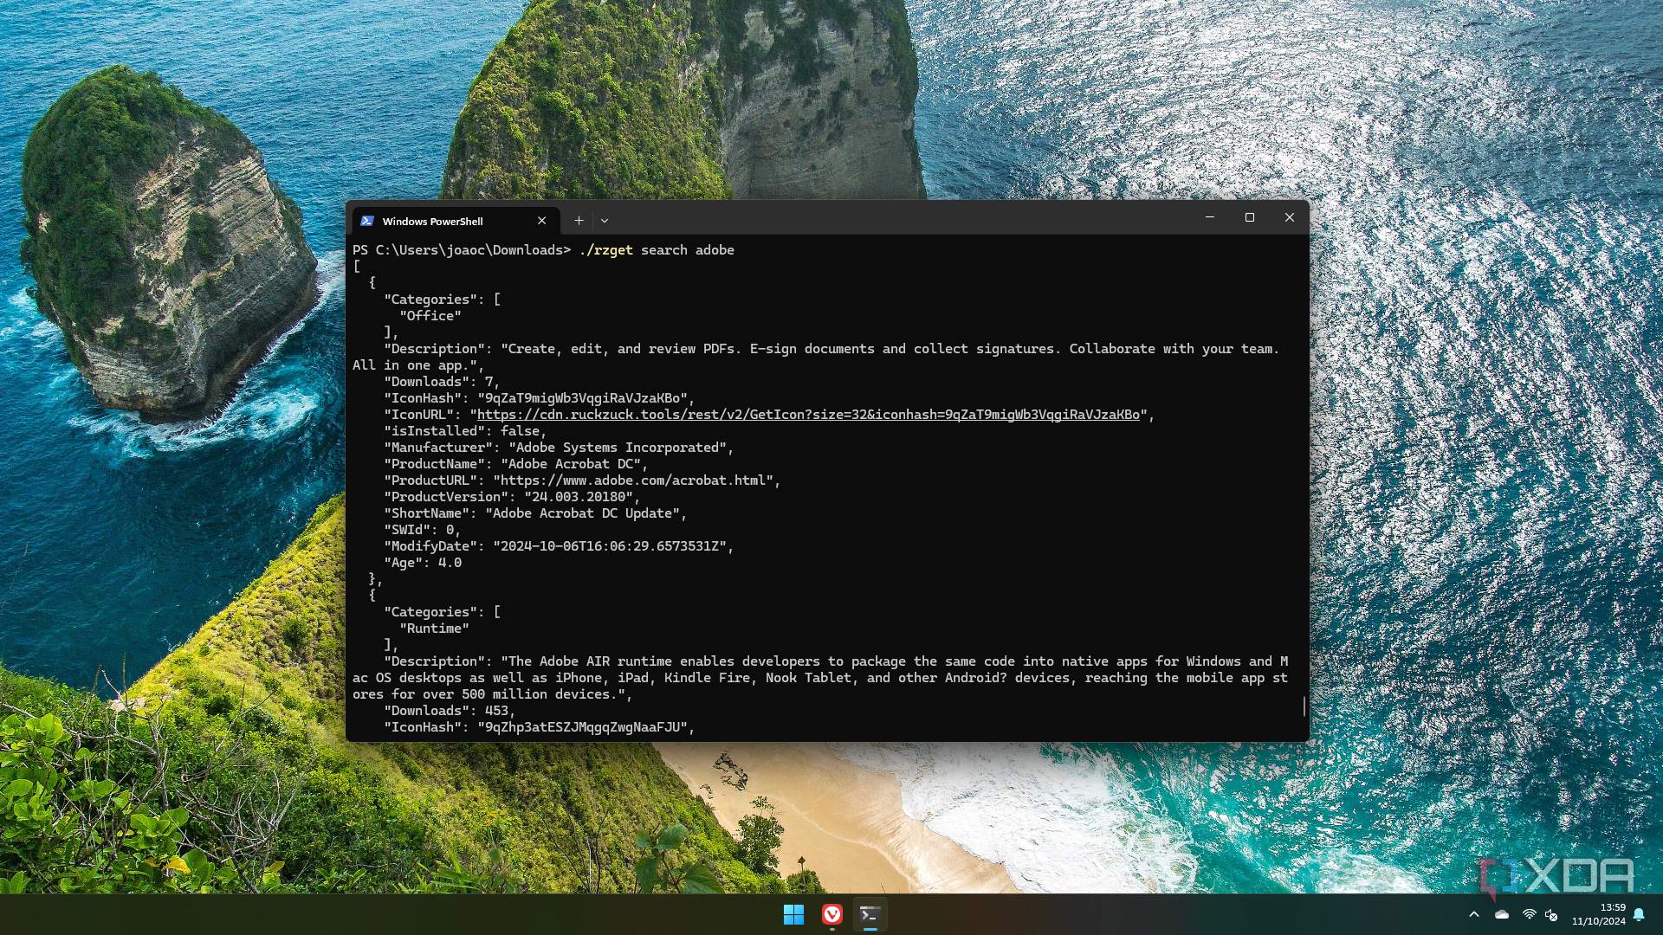Image resolution: width=1663 pixels, height=935 pixels.
Task: Open the Windows Start menu
Action: point(793,914)
